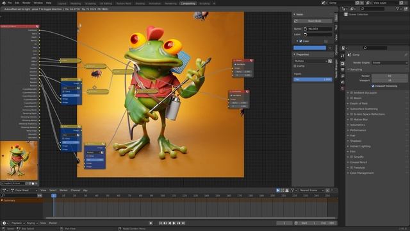Toggle the node Color checkbox
The image size is (410, 231).
coord(300,41)
